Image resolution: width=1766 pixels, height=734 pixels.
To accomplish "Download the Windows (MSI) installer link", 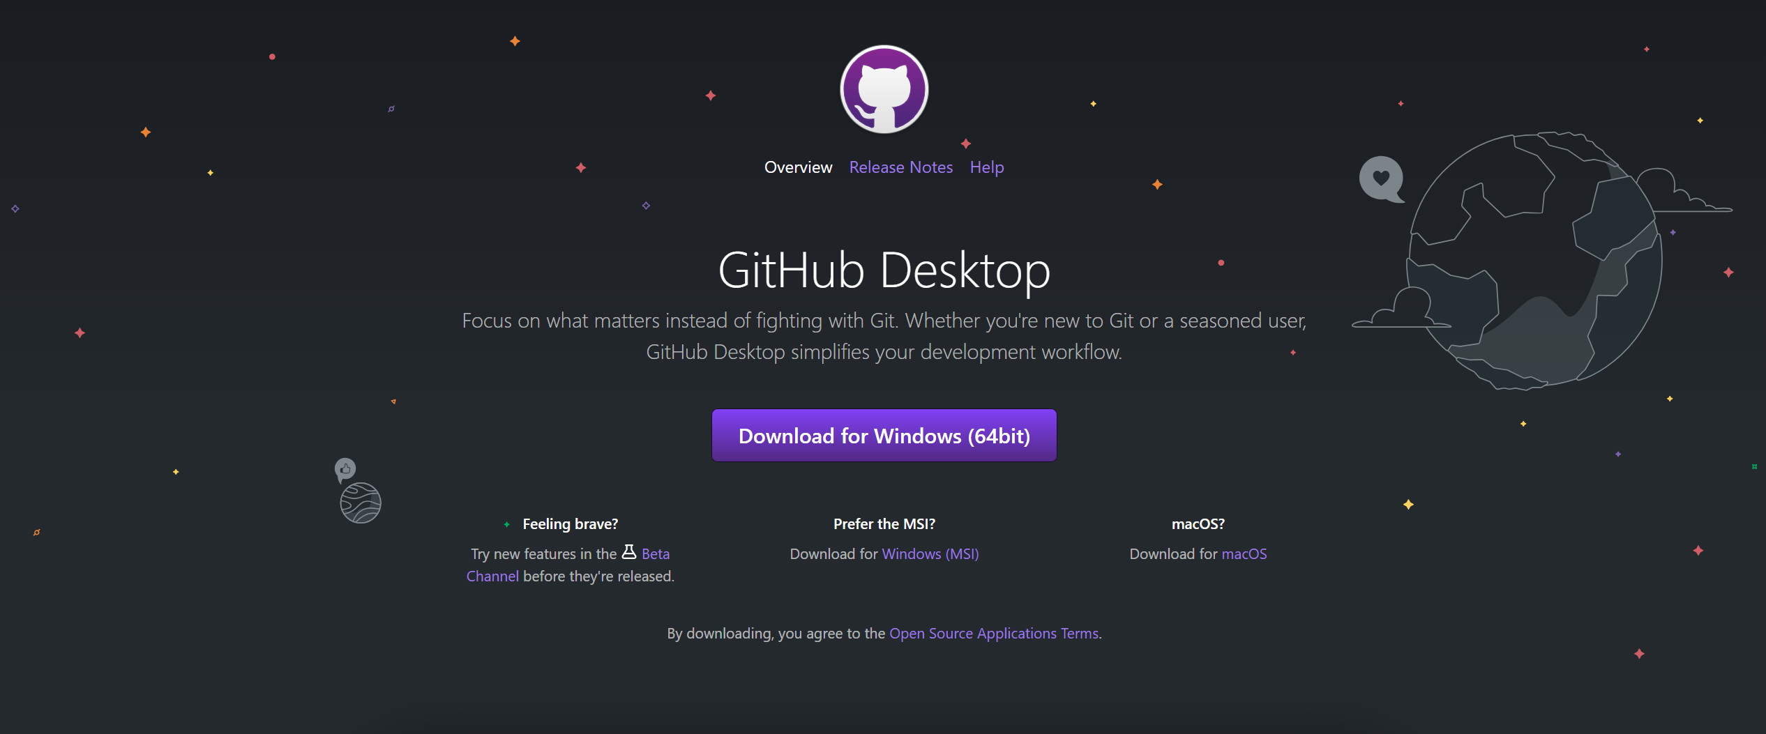I will coord(930,554).
